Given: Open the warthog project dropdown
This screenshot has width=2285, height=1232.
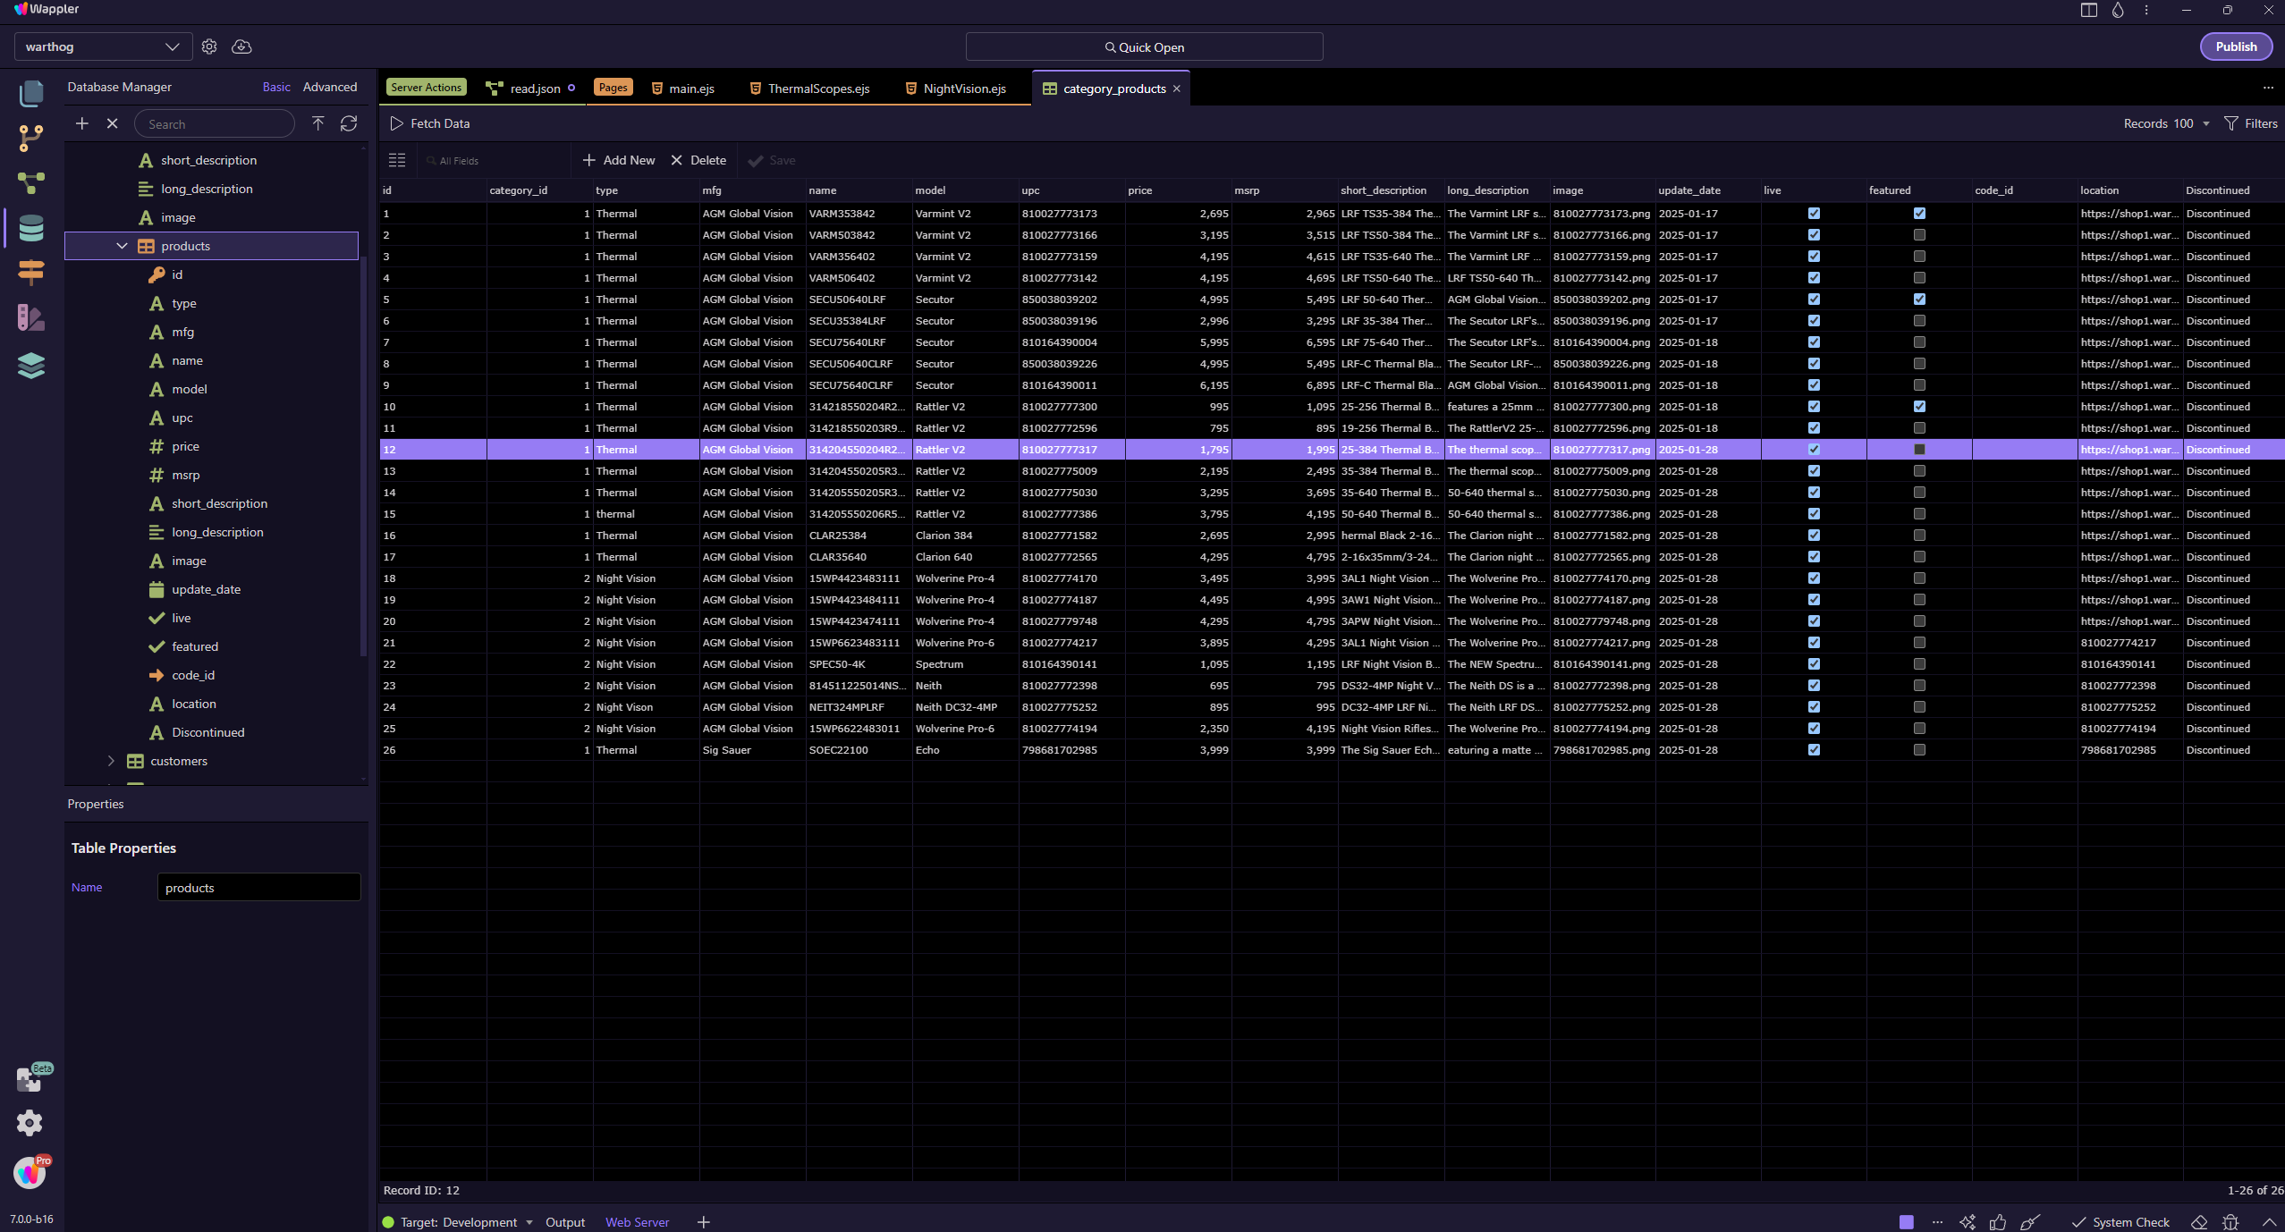Looking at the screenshot, I should (104, 46).
